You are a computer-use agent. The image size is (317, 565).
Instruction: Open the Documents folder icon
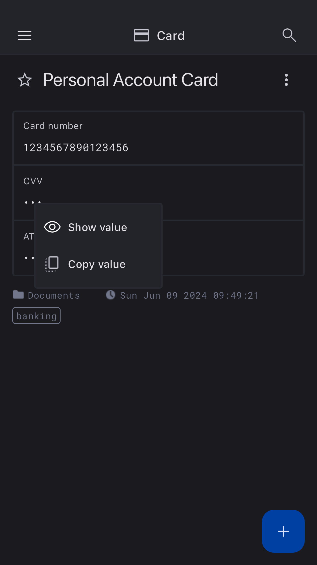click(x=18, y=295)
